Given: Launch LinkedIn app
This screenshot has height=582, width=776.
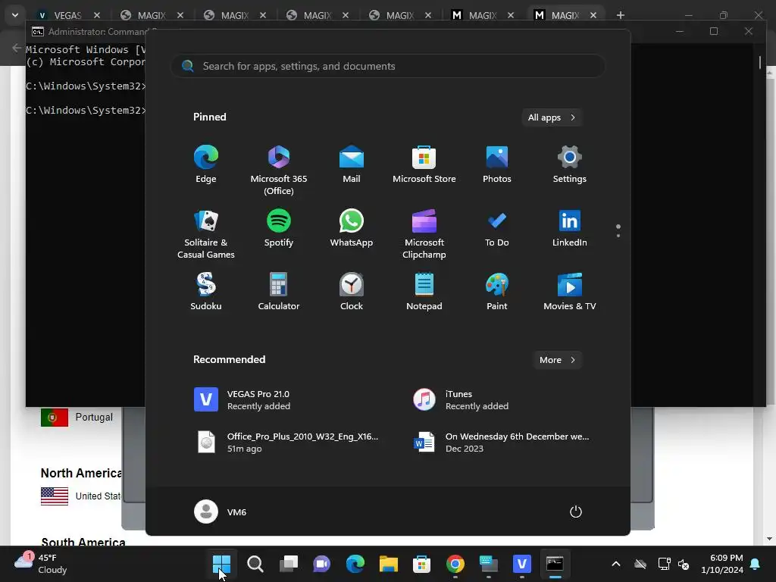Looking at the screenshot, I should coord(570,228).
